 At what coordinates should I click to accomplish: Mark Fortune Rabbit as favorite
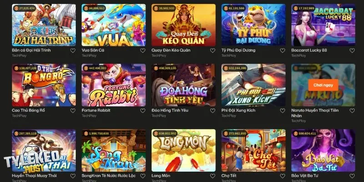(x=143, y=111)
